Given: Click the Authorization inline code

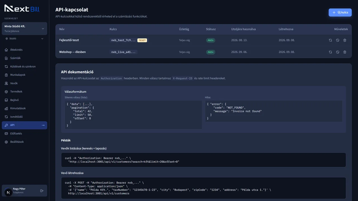Looking at the screenshot, I should [x=111, y=78].
